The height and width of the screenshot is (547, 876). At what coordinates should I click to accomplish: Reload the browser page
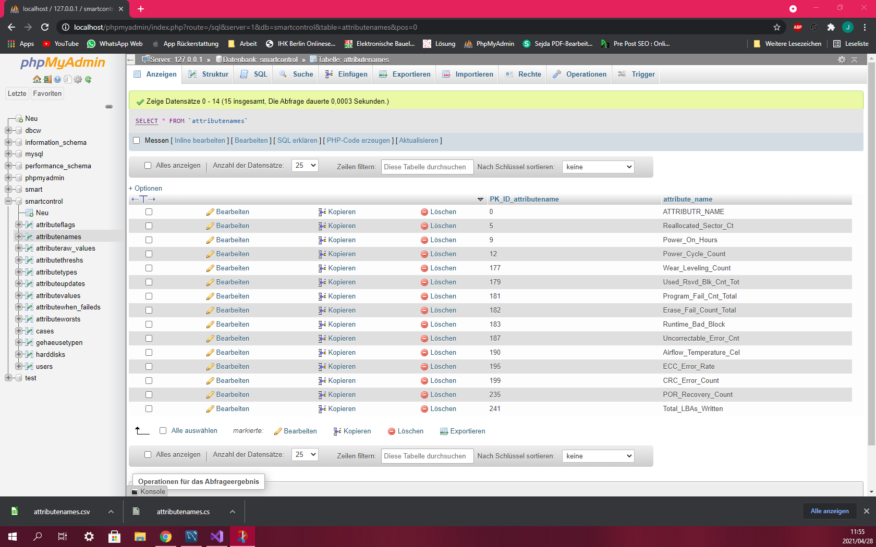pyautogui.click(x=45, y=27)
